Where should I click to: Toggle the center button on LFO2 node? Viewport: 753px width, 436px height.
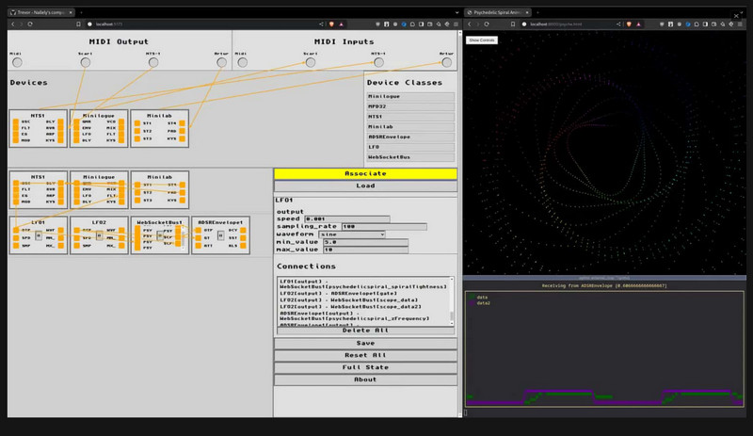pos(99,236)
